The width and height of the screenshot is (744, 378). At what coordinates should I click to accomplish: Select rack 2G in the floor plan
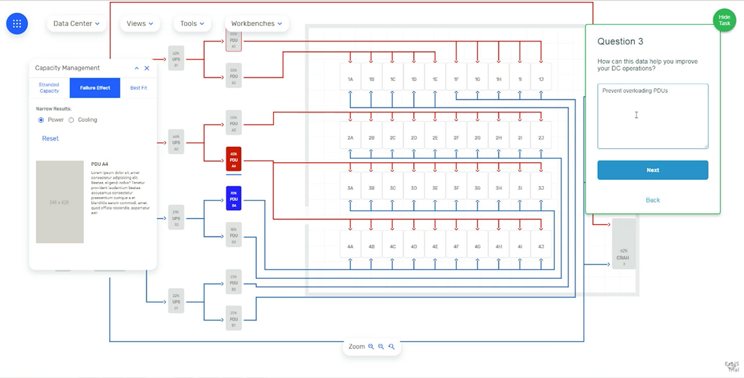(478, 135)
